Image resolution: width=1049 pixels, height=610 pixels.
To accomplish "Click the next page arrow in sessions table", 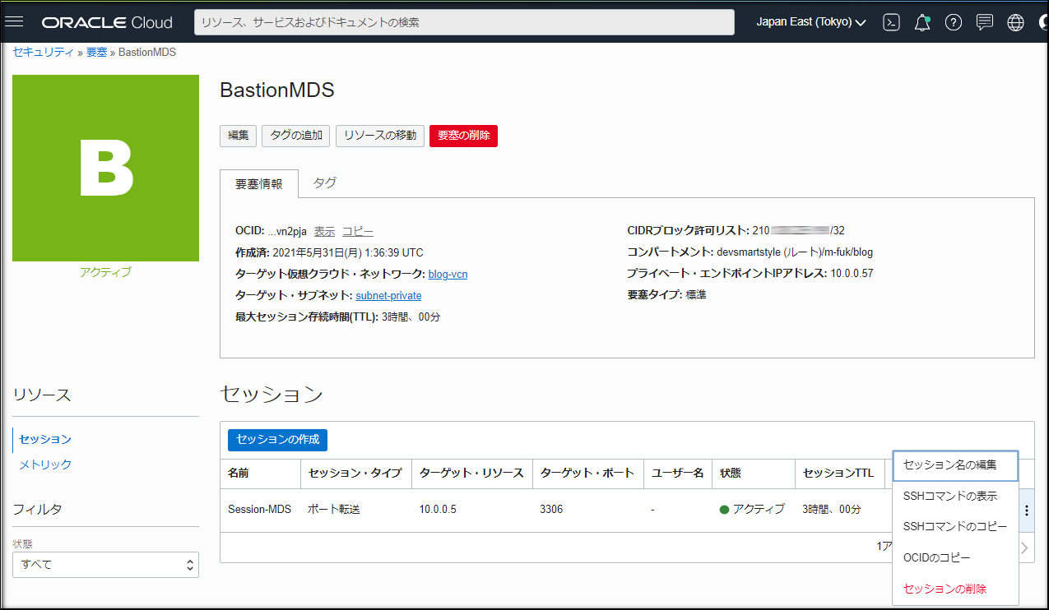I will click(1024, 548).
